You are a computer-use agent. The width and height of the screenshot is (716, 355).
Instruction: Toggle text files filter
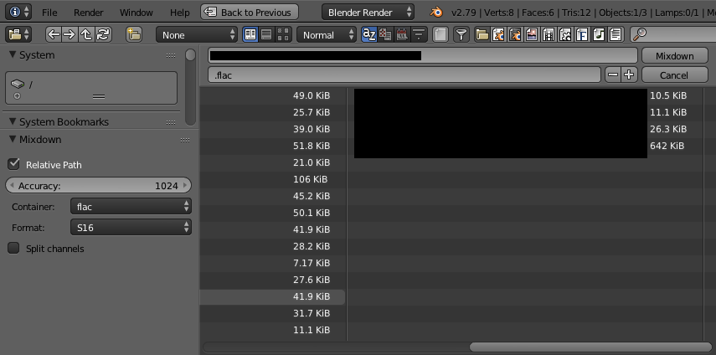(616, 34)
